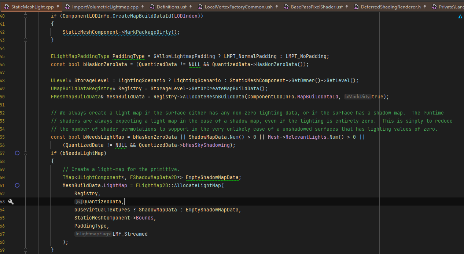Click file icon of LocalVertexFactoryCommon.ush tab
Image resolution: width=464 pixels, height=254 pixels.
pos(200,7)
